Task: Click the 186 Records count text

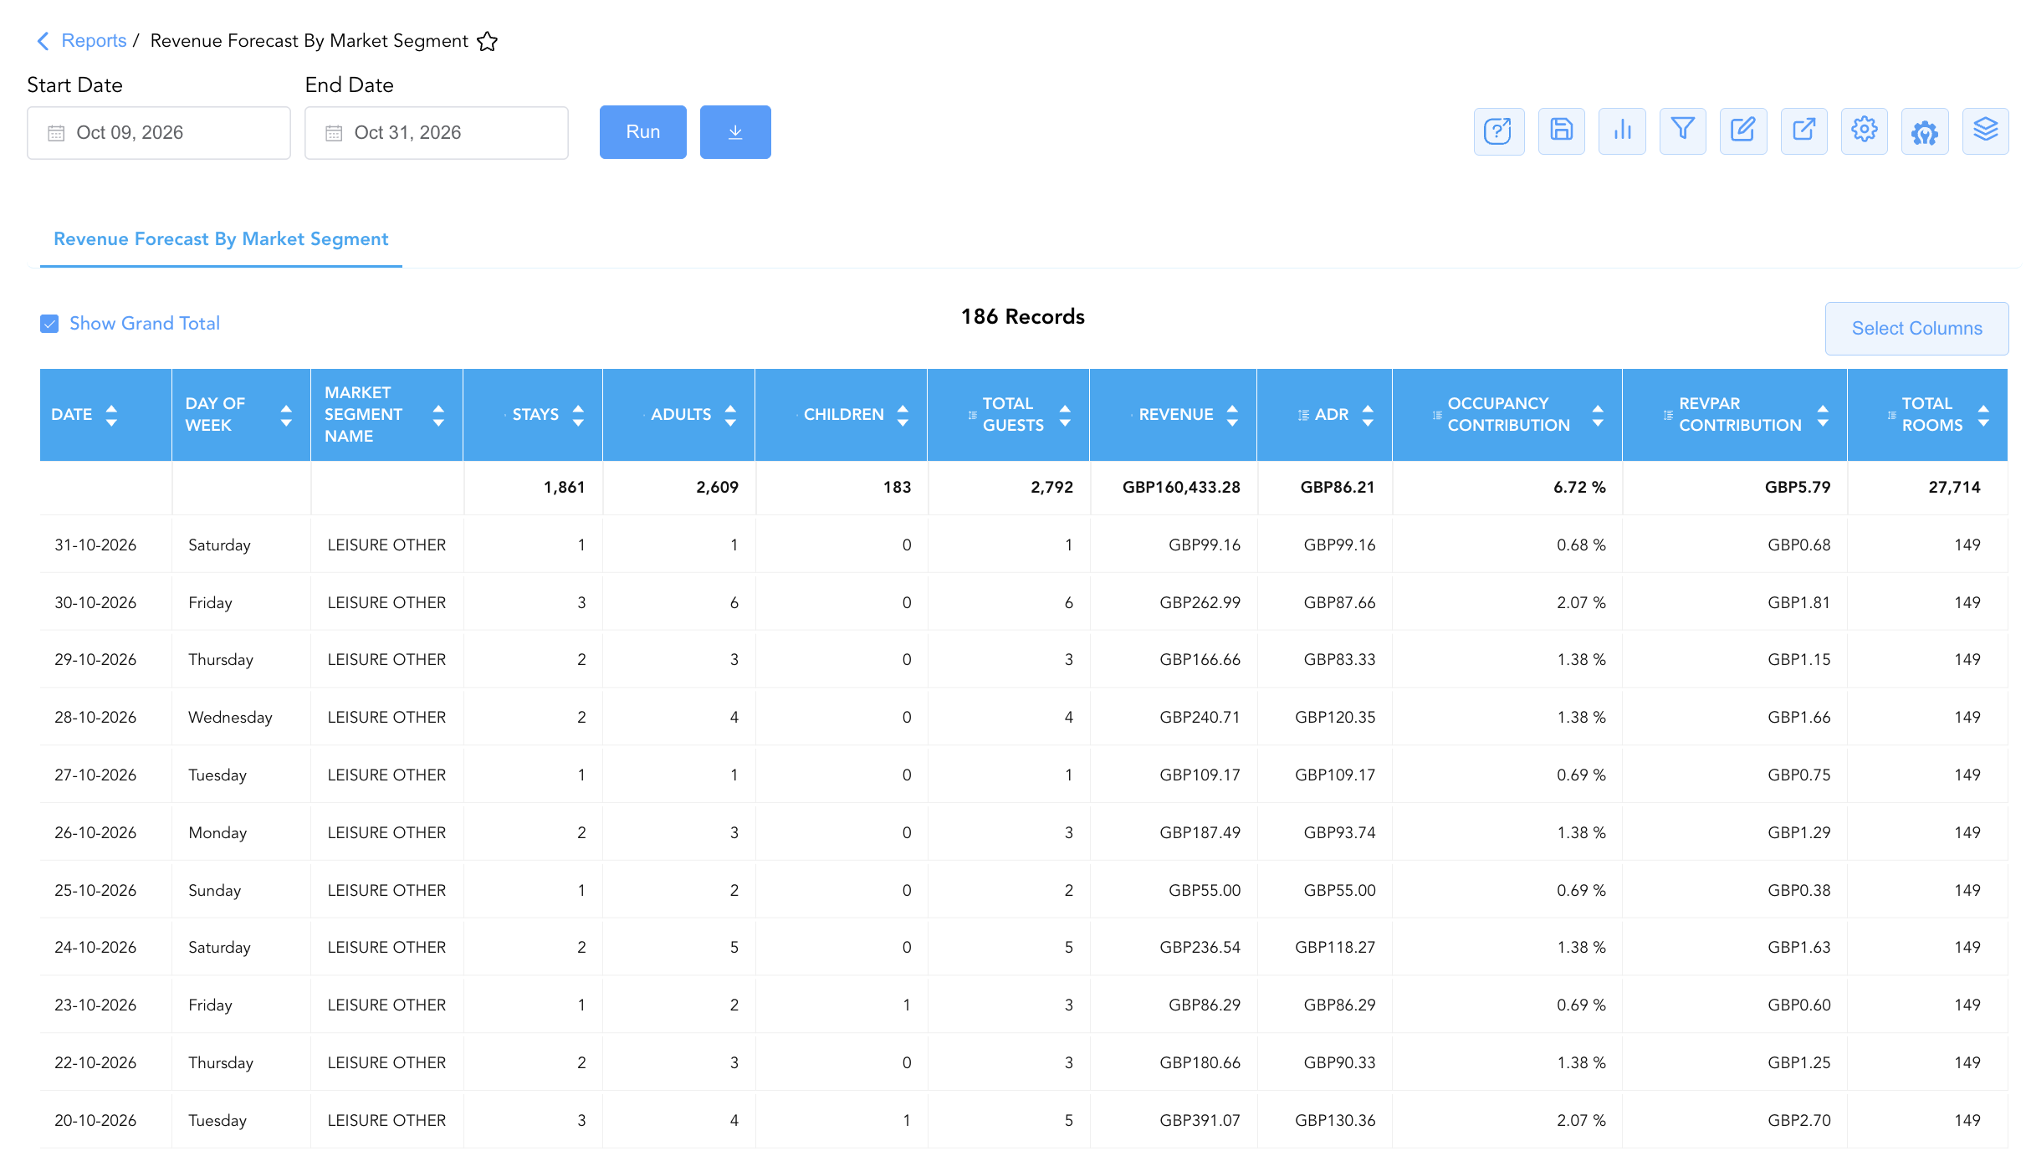Action: [1022, 317]
